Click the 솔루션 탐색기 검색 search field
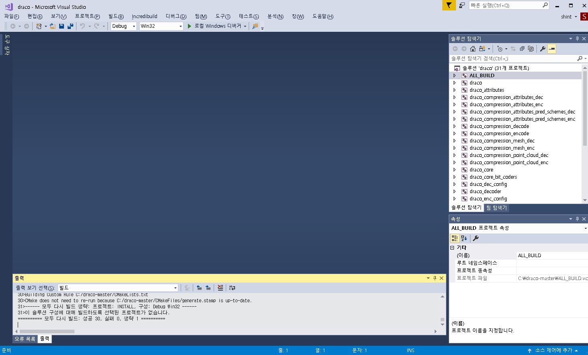 pyautogui.click(x=513, y=59)
